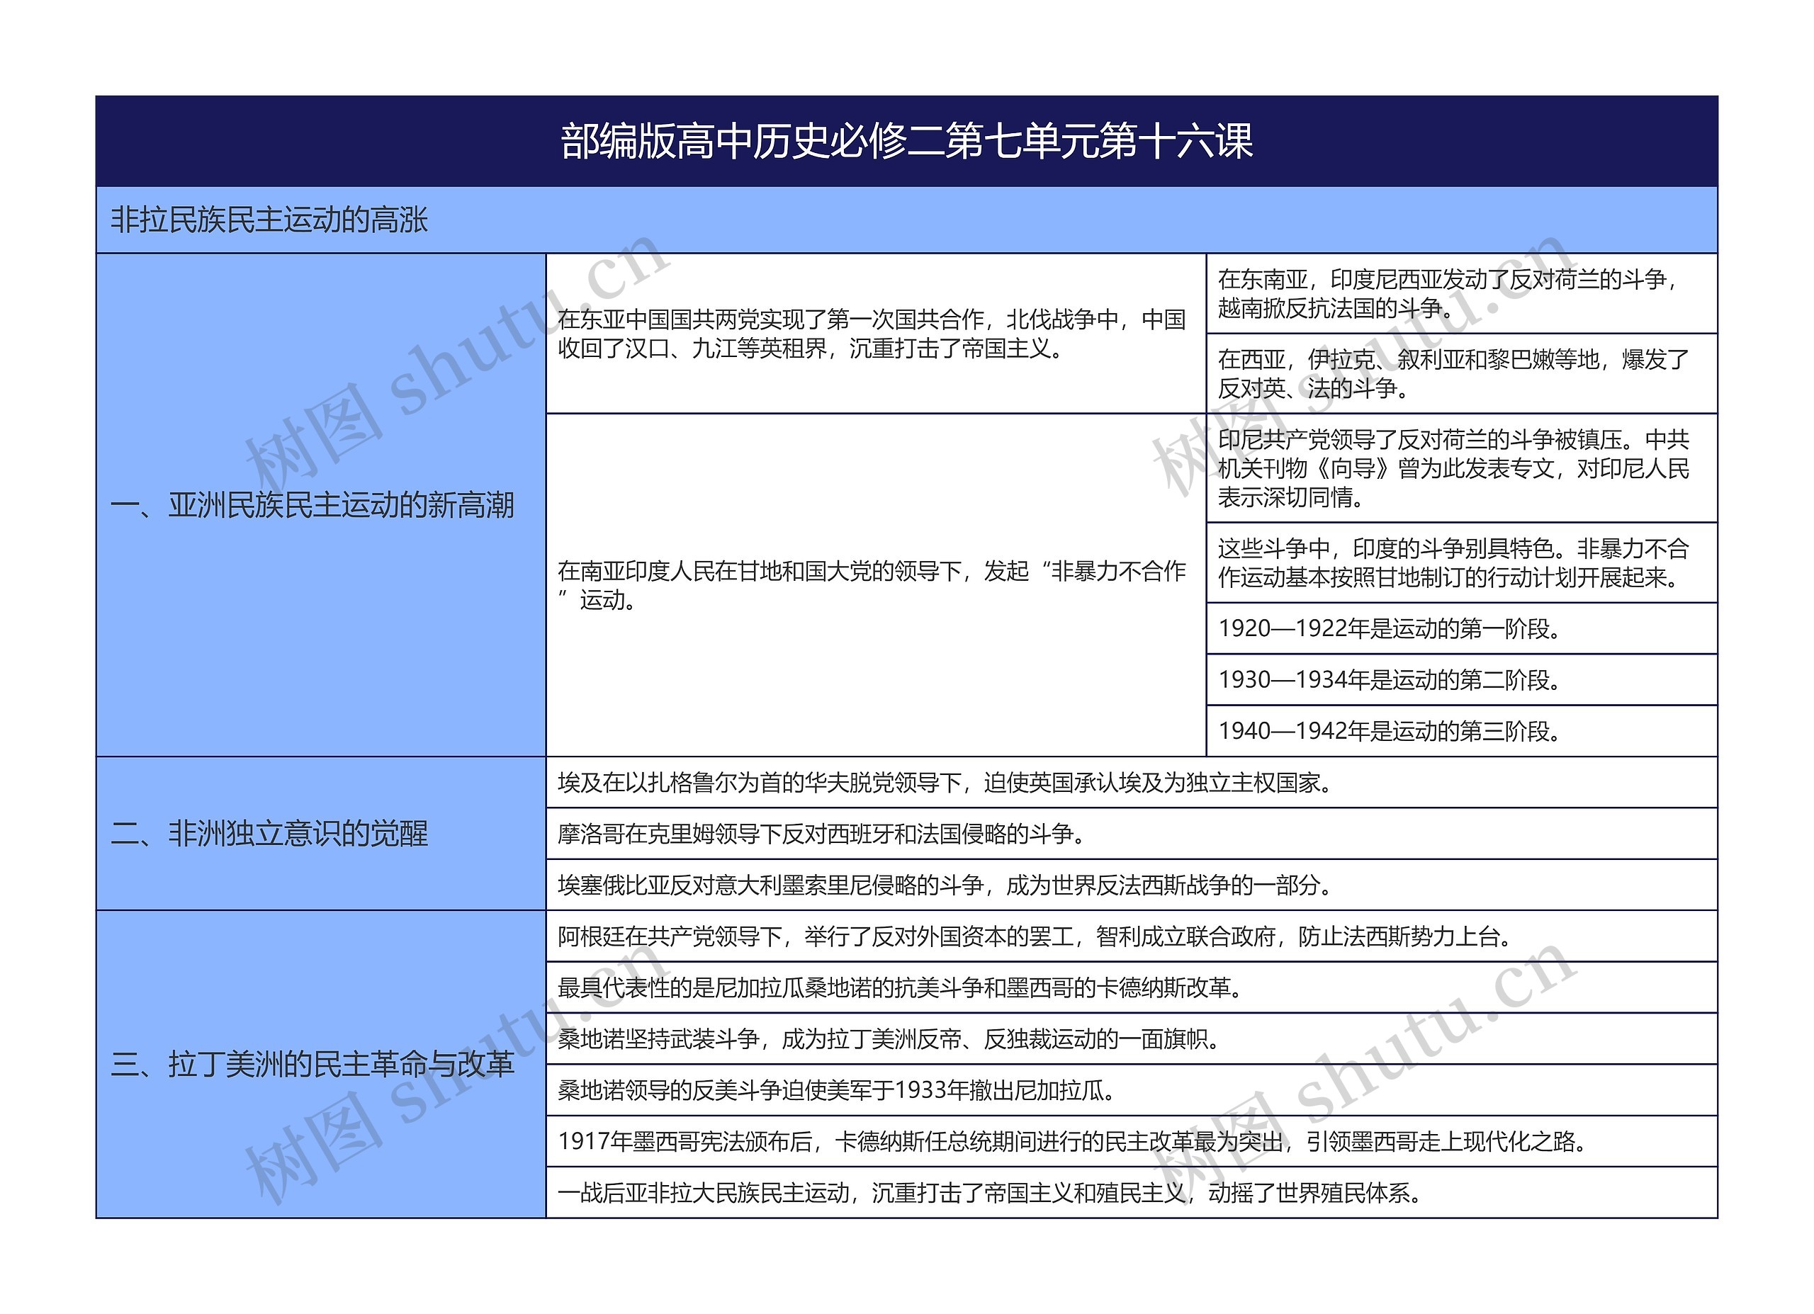Select the cell 一、亚洲民族民主运动的新高潮
Screen dimensions: 1814x1314
coord(321,504)
